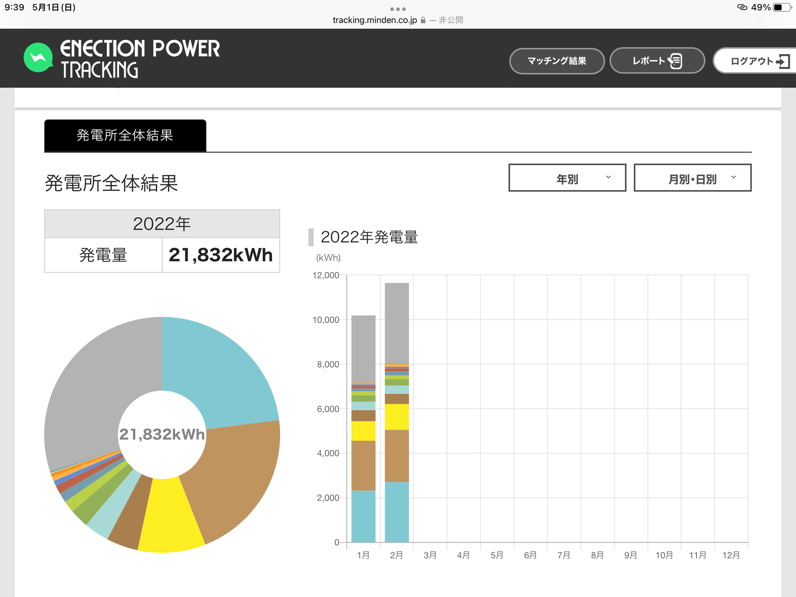Click the 年別 dropdown chevron
The image size is (796, 597).
point(608,177)
